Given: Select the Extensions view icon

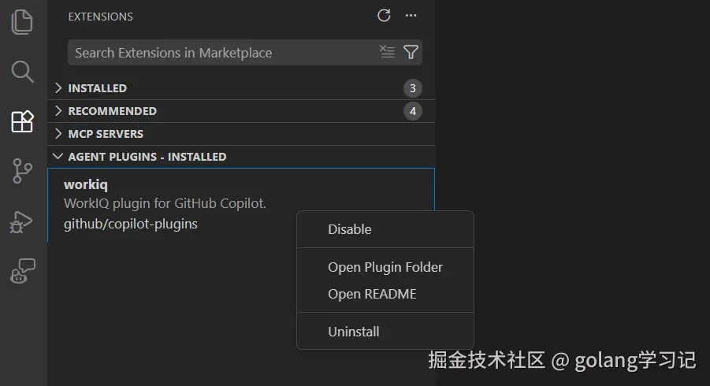Looking at the screenshot, I should click(x=22, y=121).
